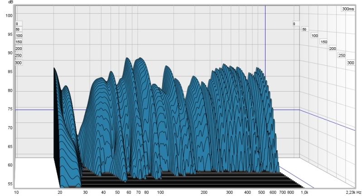Click the 100 dB tick on the level axis
This screenshot has height=196, width=362.
(9, 16)
